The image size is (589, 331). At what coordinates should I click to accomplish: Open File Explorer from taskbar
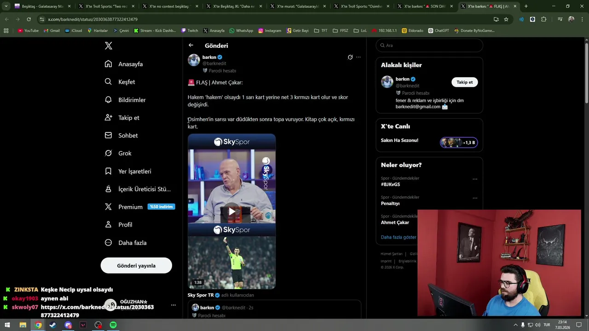tap(23, 325)
